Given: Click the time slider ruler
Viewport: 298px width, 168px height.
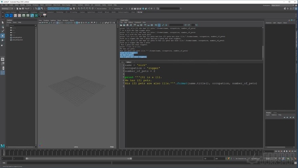Looking at the screenshot, I should [131, 153].
